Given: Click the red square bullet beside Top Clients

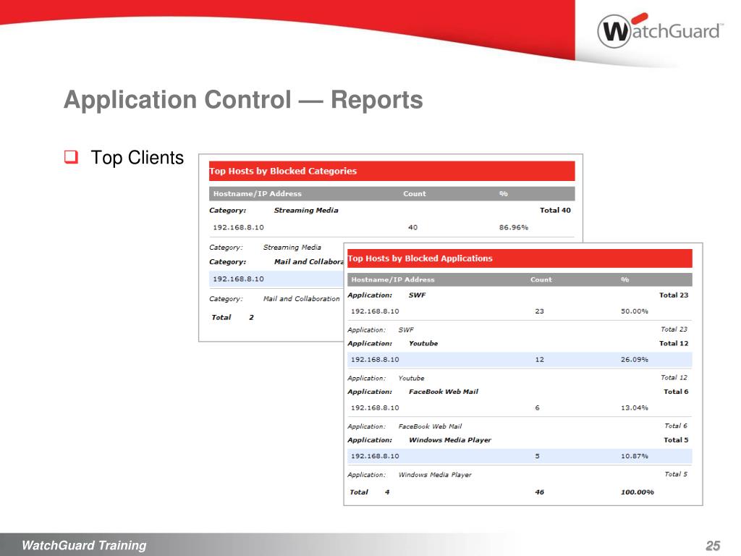Looking at the screenshot, I should [71, 156].
